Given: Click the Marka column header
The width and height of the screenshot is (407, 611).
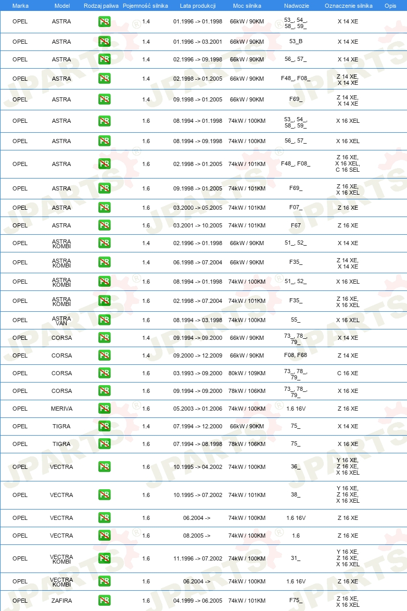Looking at the screenshot, I should pos(20,6).
